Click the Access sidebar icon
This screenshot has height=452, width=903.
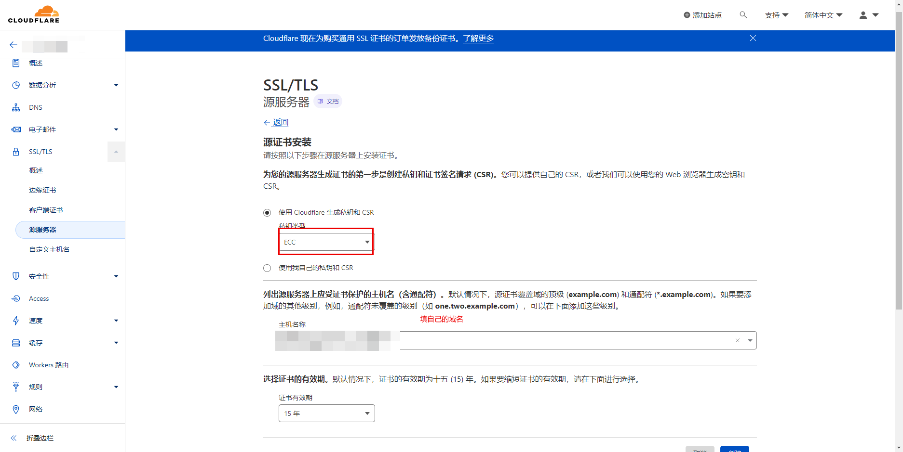click(16, 298)
